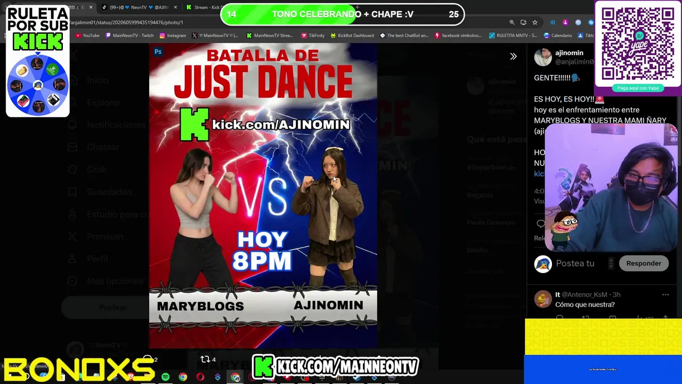This screenshot has height=384, width=682.
Task: Collapse the tweet side panel with double-chevron icon
Action: coord(513,57)
